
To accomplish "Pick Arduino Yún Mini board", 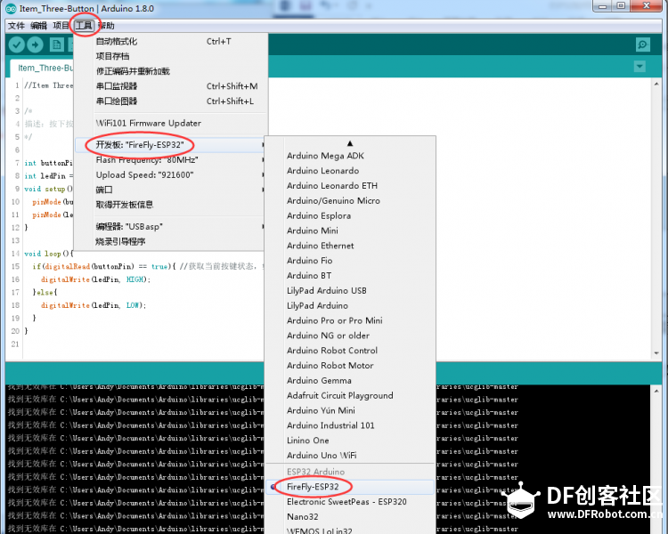I will 350,410.
